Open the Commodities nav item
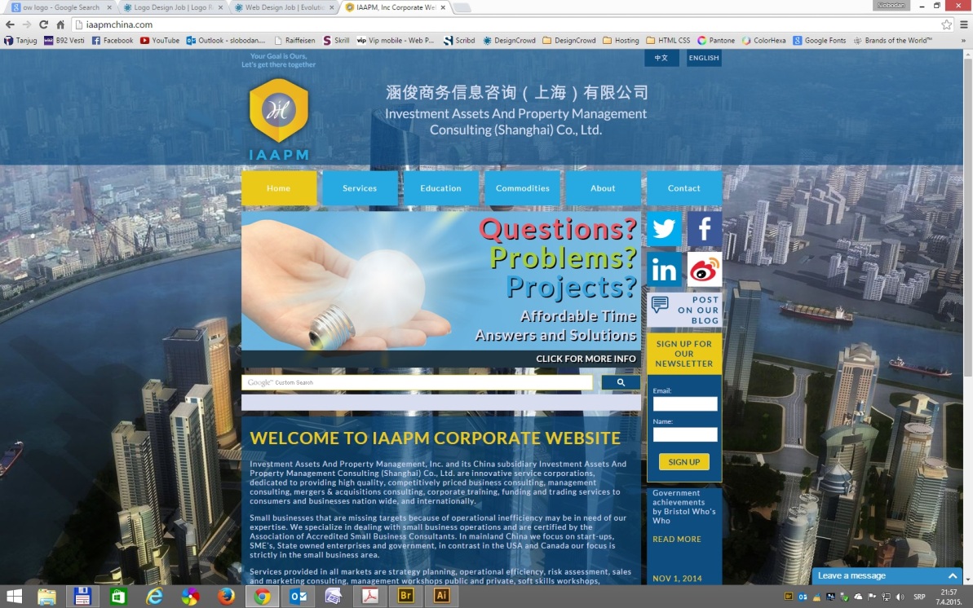The width and height of the screenshot is (973, 608). 523,188
